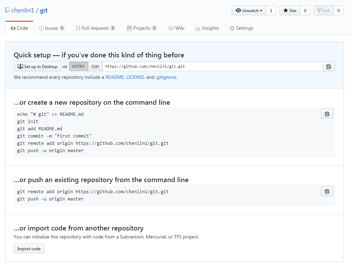
Task: Select the HTTPS protocol toggle
Action: [x=78, y=66]
